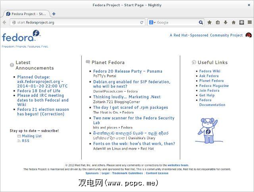Open the hamburger menu
The width and height of the screenshot is (254, 192).
pyautogui.click(x=250, y=22)
